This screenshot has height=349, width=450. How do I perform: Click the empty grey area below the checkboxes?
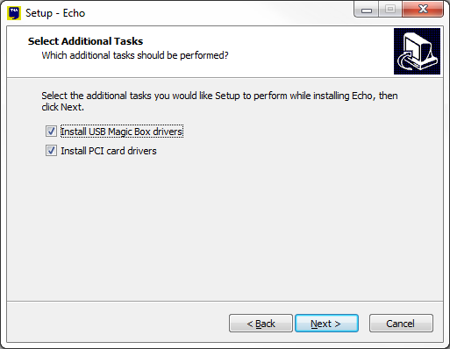pos(225,228)
